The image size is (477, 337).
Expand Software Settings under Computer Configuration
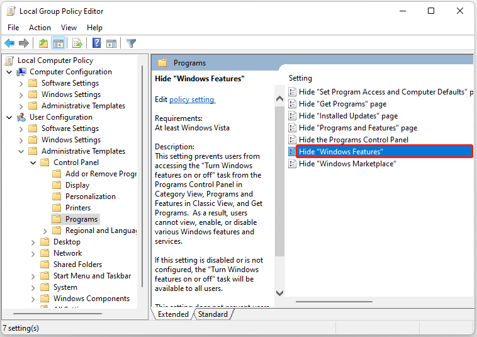pos(21,83)
